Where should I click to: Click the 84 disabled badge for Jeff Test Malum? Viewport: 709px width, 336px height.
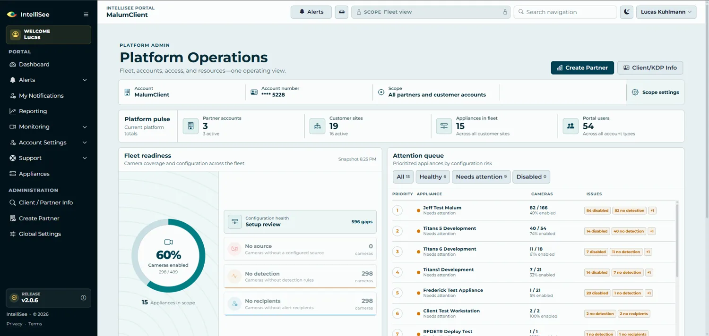coord(597,210)
